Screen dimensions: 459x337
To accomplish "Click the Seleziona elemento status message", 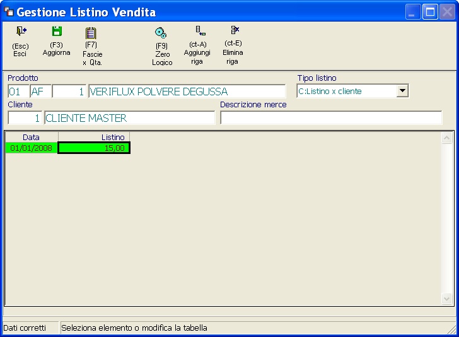I will click(134, 328).
